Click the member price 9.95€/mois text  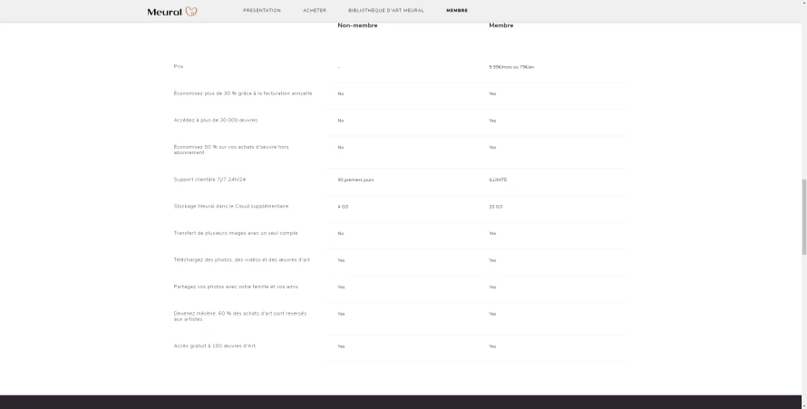coord(511,67)
